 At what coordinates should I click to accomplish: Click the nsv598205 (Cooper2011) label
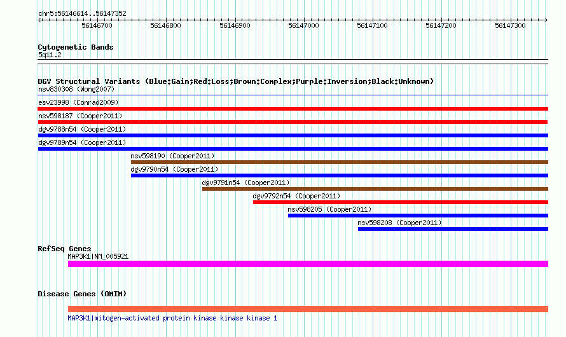click(x=329, y=209)
